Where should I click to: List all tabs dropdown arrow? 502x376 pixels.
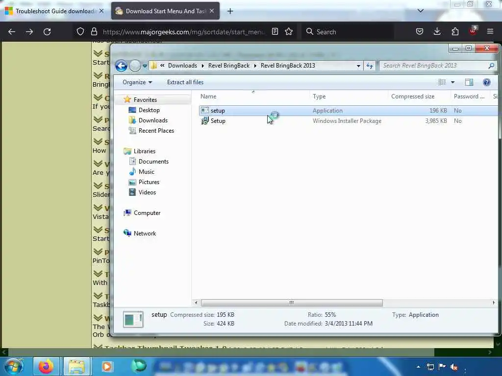(420, 11)
